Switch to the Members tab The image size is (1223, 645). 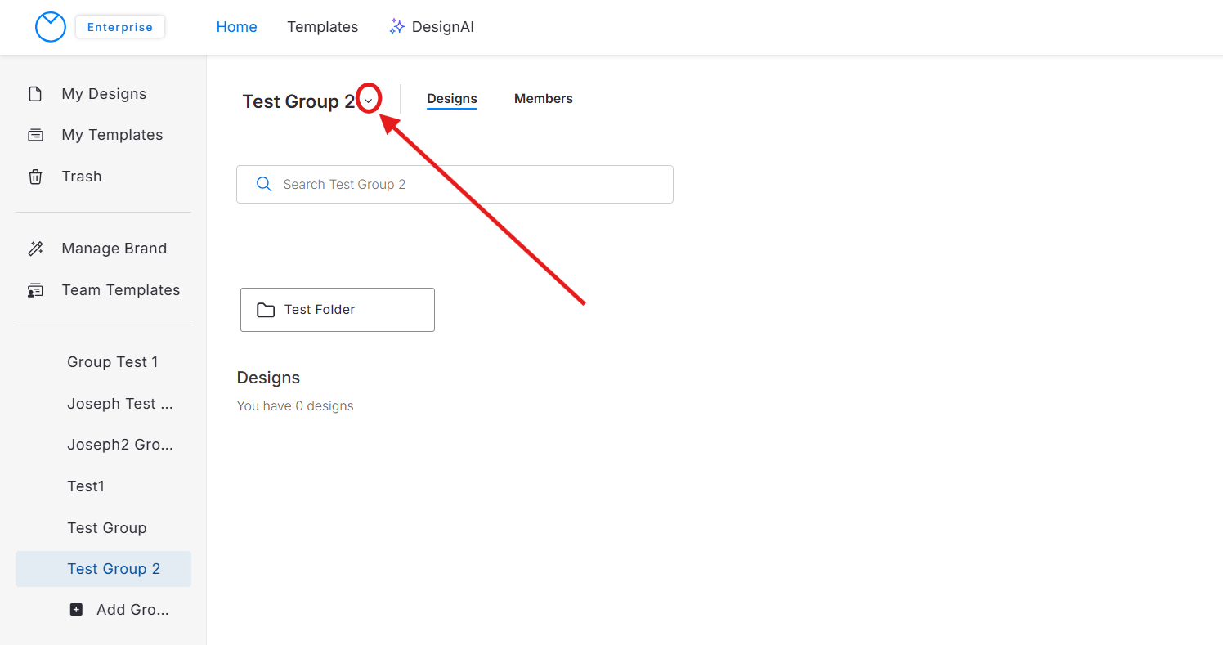pyautogui.click(x=543, y=99)
